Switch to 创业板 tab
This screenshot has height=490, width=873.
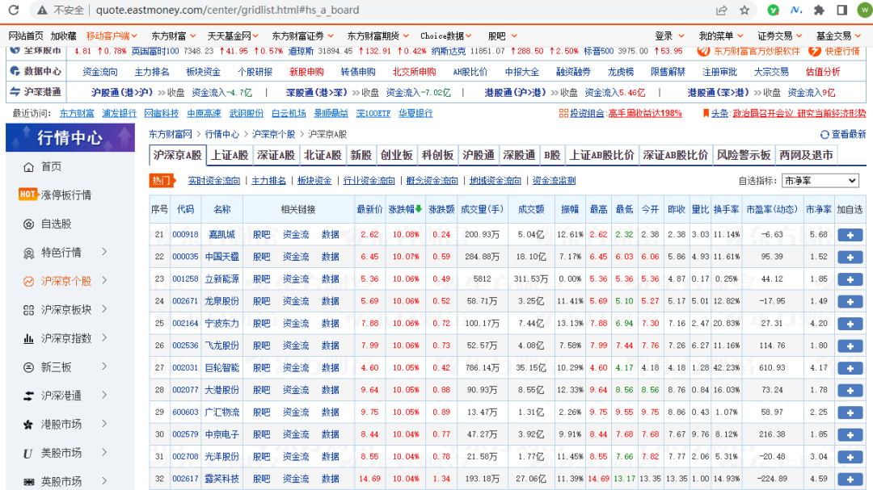396,155
